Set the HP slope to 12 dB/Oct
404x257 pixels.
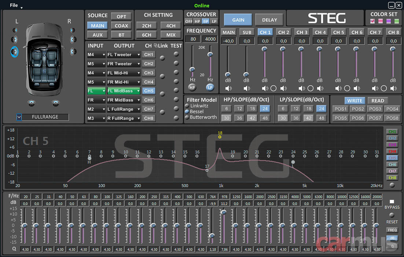[x=240, y=109]
